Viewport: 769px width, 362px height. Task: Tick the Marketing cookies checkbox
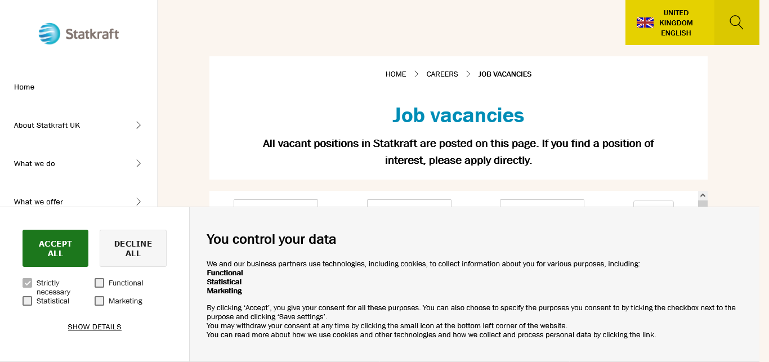(x=100, y=301)
